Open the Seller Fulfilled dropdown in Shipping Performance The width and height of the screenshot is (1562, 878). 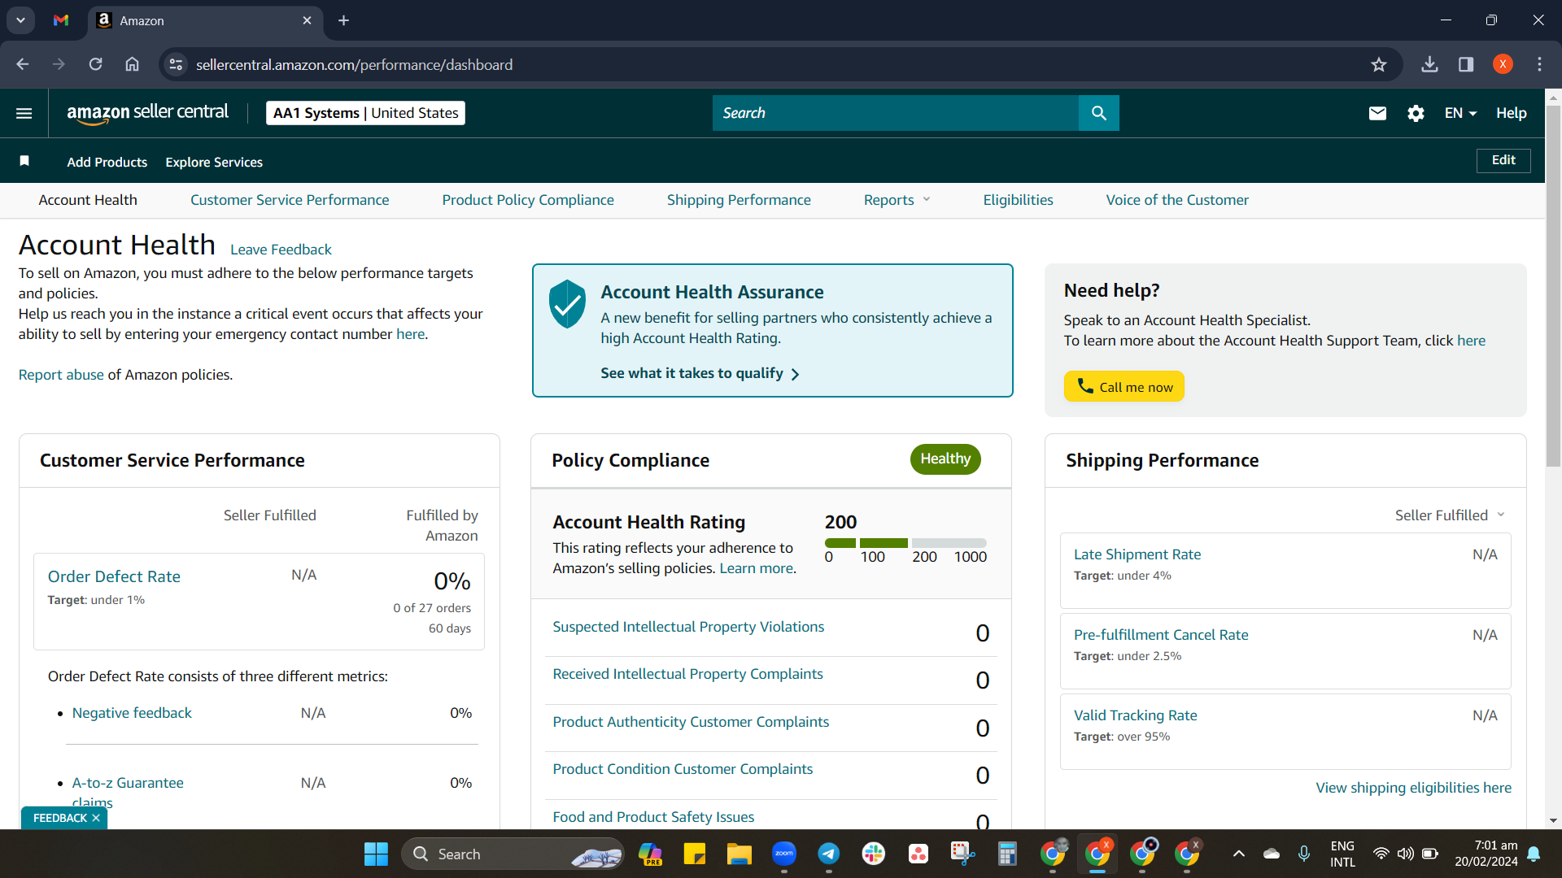[x=1450, y=515]
